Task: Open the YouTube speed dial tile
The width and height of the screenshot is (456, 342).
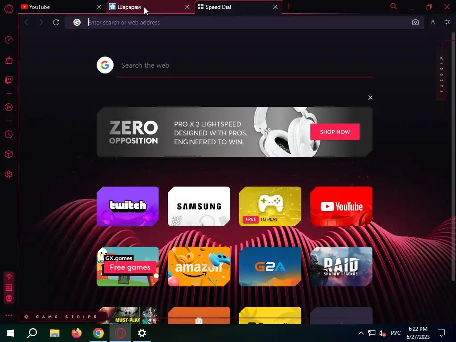Action: 342,207
